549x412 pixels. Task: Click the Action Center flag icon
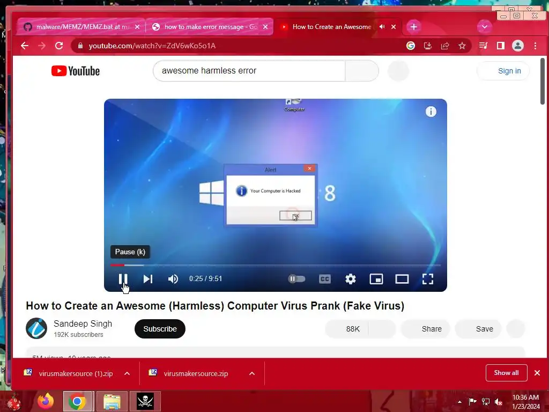pyautogui.click(x=472, y=401)
